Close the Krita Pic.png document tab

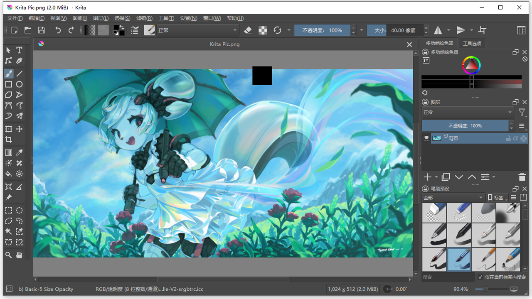409,44
